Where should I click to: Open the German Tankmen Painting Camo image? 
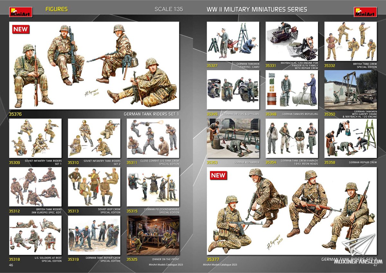pyautogui.click(x=233, y=41)
